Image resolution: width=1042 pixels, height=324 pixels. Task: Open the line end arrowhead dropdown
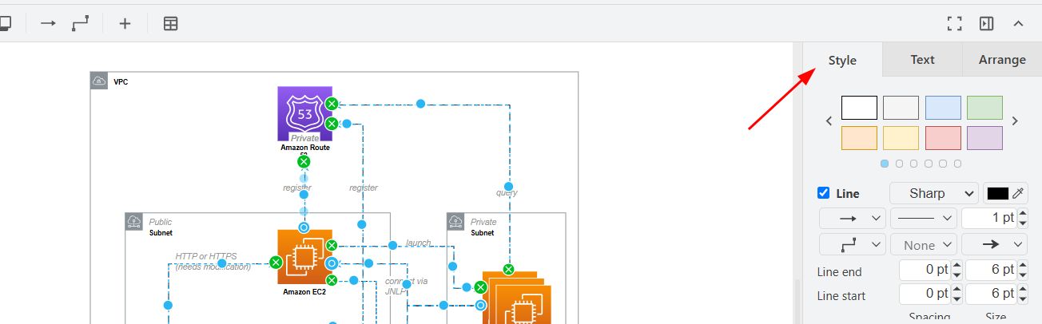[x=995, y=244]
